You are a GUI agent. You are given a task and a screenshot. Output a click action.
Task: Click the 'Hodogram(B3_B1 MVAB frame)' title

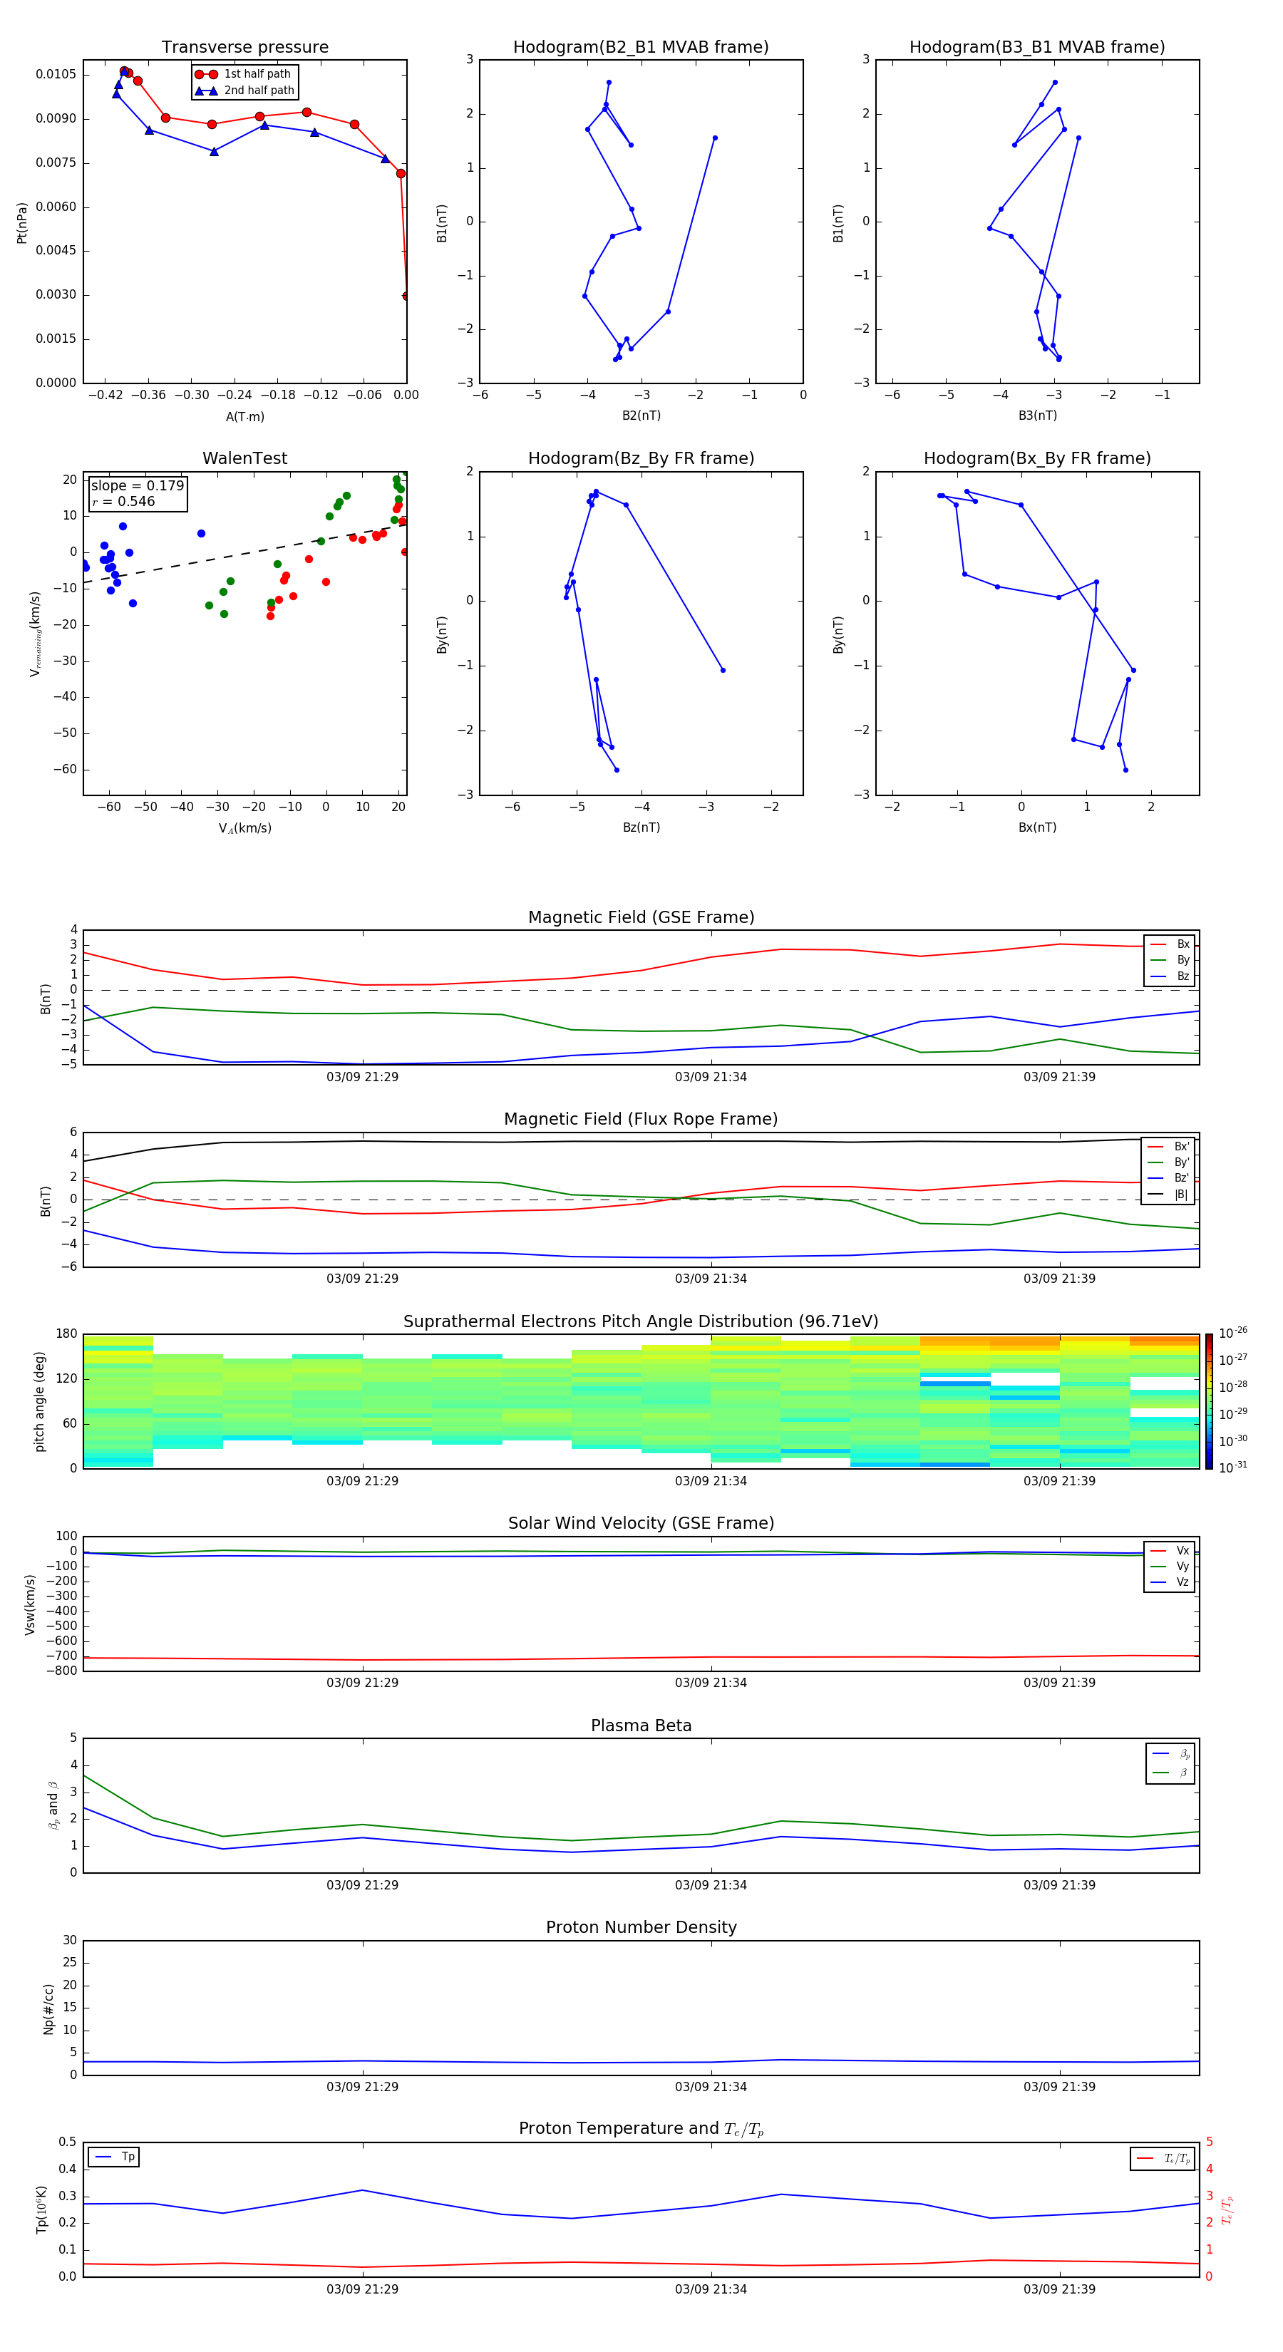click(1037, 48)
